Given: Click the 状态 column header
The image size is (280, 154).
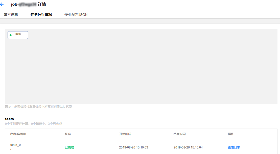Looking at the screenshot, I should pyautogui.click(x=68, y=134).
